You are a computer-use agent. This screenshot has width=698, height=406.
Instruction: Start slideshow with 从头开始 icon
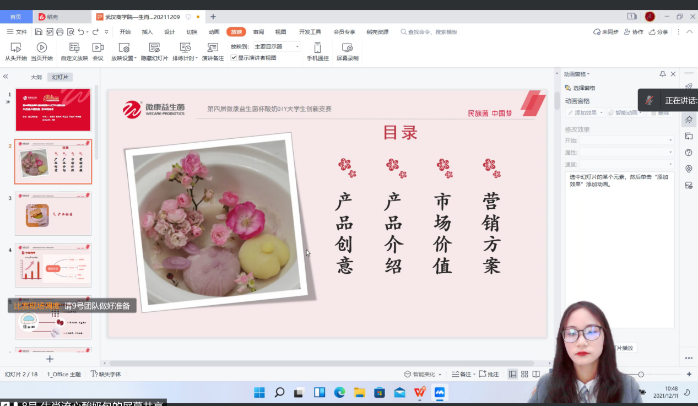point(15,48)
